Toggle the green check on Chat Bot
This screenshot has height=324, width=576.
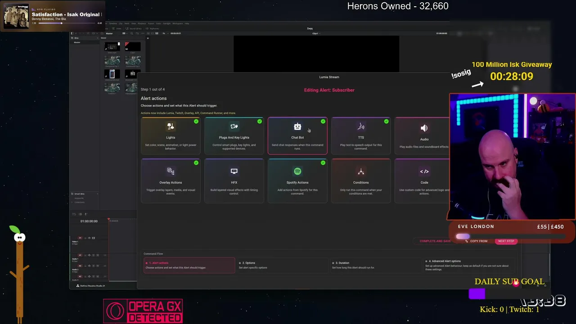coord(323,121)
